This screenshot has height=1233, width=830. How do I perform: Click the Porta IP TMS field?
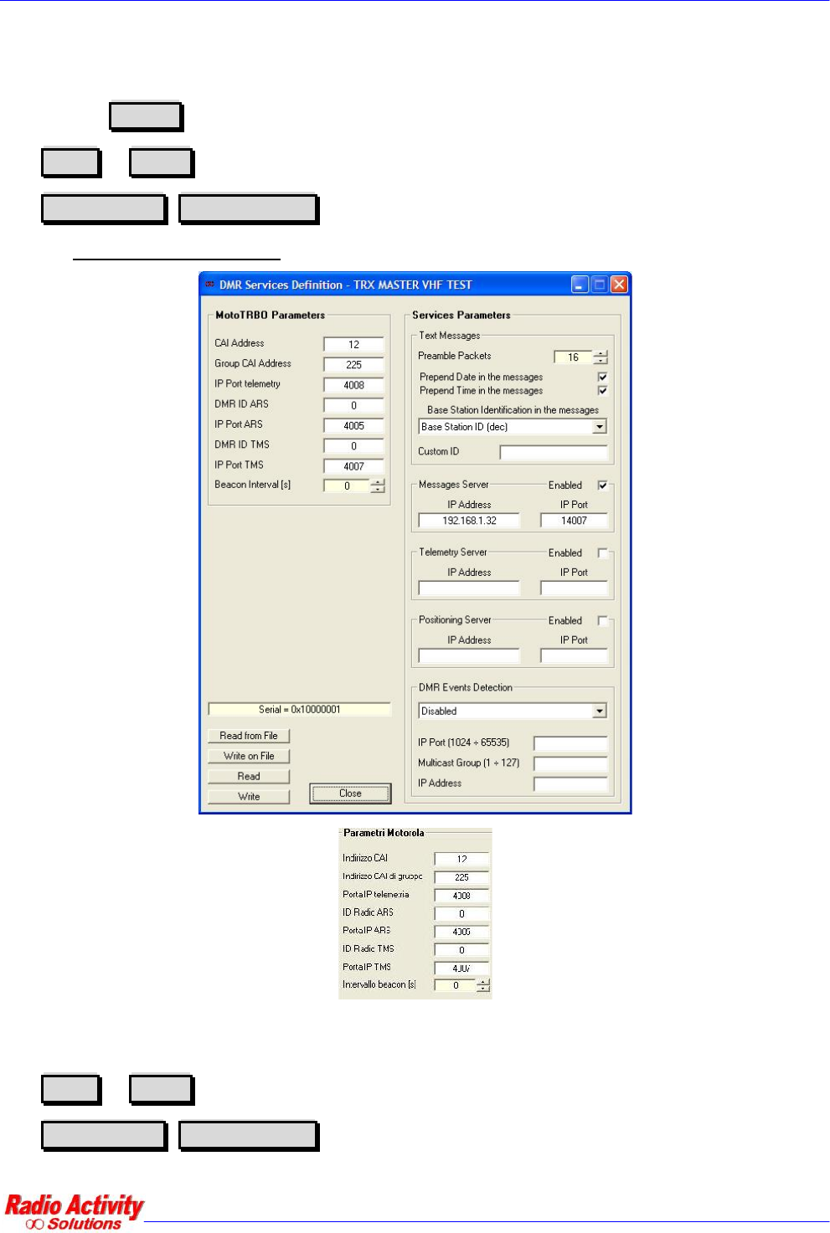(461, 968)
